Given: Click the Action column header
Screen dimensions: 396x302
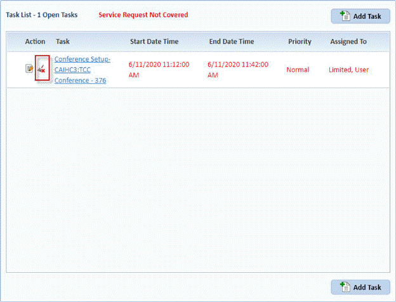Looking at the screenshot, I should pos(35,42).
